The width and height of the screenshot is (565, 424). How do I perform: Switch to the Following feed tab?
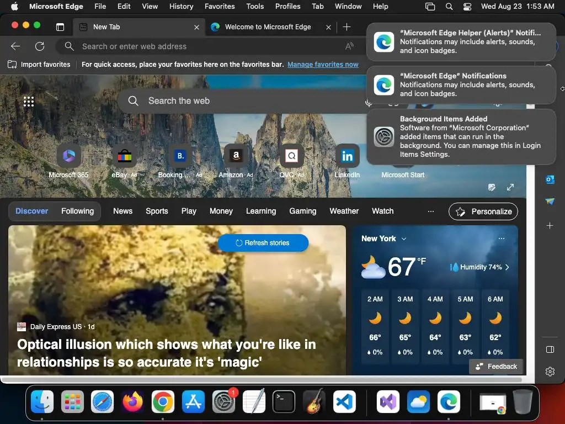coord(77,211)
